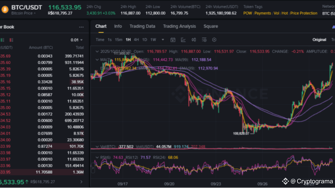Open order book expand chevron at bottom

(81, 182)
